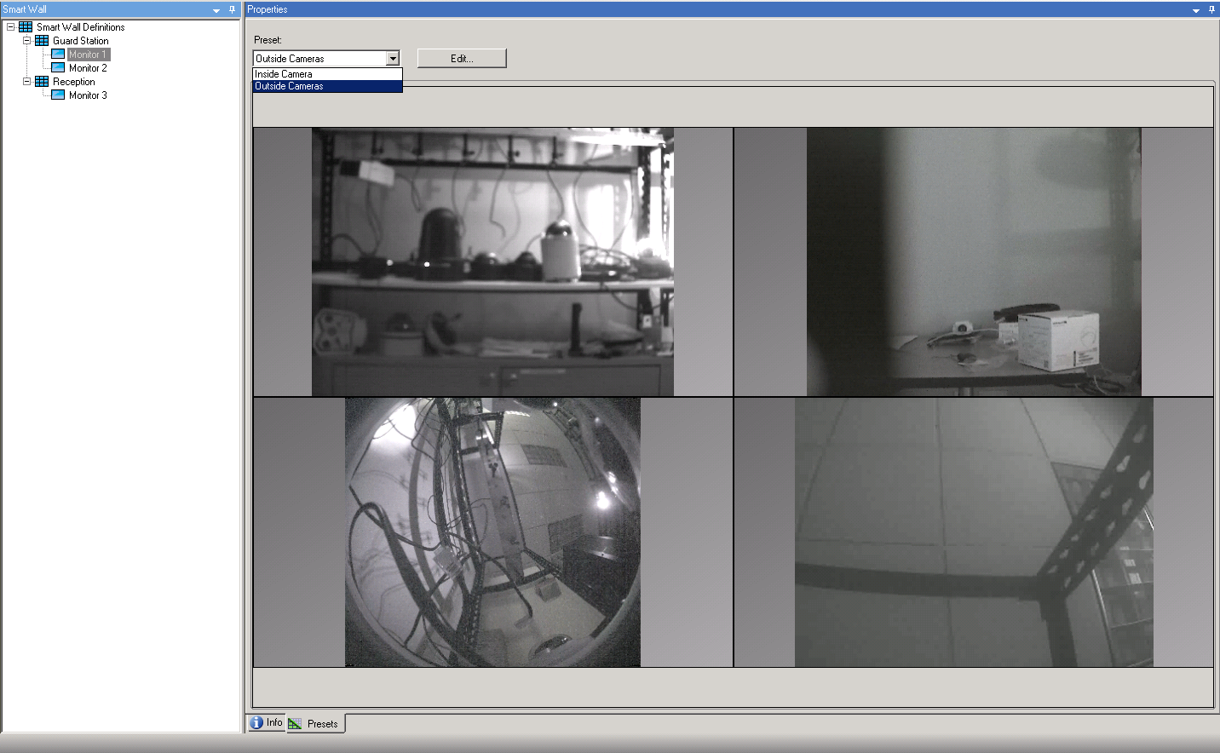The width and height of the screenshot is (1220, 753).
Task: Select the Monitor 3 screen icon
Action: (x=56, y=95)
